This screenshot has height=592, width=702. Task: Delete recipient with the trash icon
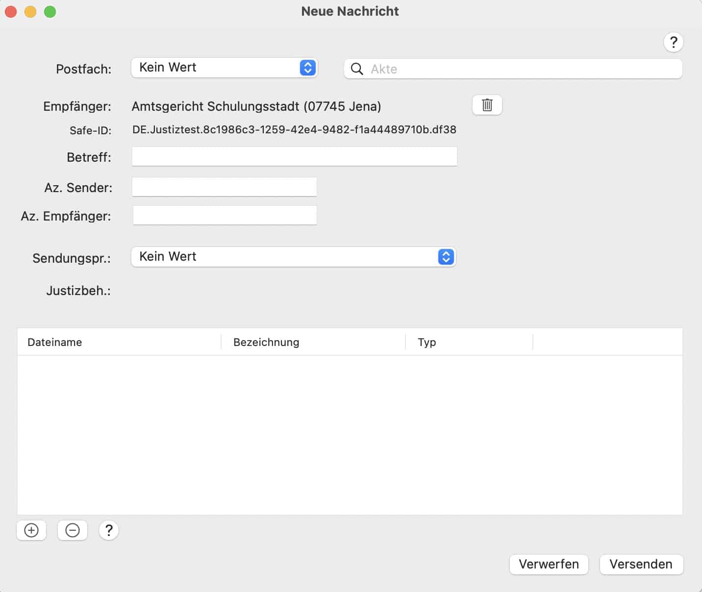point(487,105)
